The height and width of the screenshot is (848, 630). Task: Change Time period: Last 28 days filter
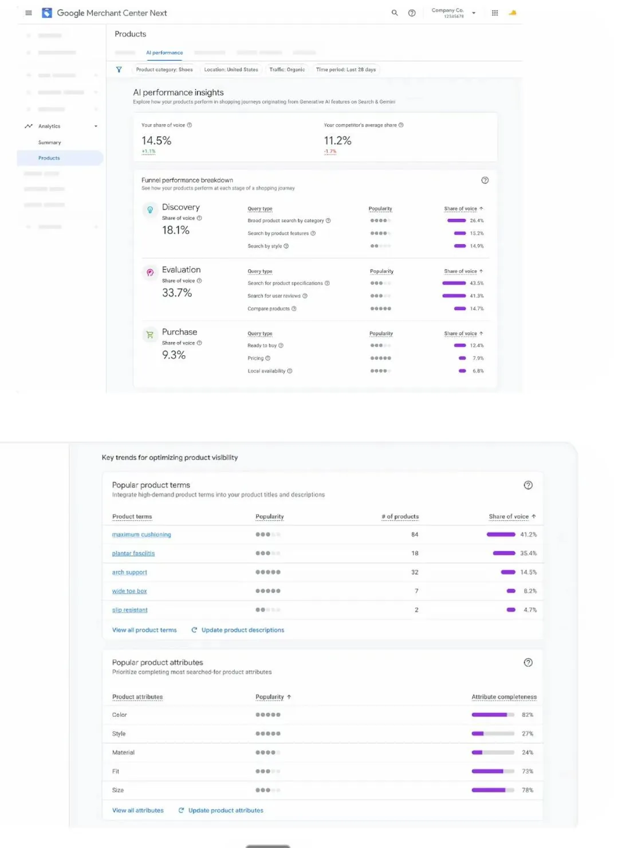coord(346,69)
